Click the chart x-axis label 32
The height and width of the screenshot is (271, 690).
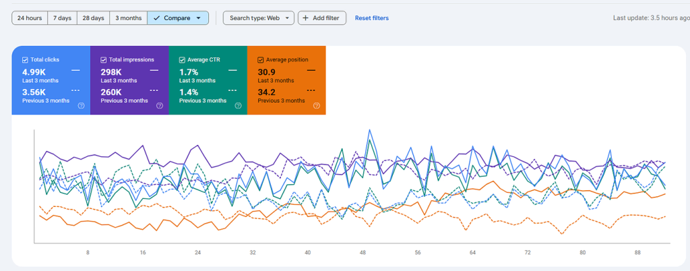click(253, 253)
